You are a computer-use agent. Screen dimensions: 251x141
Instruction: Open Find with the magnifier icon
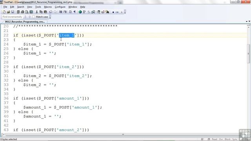[x=98, y=12]
